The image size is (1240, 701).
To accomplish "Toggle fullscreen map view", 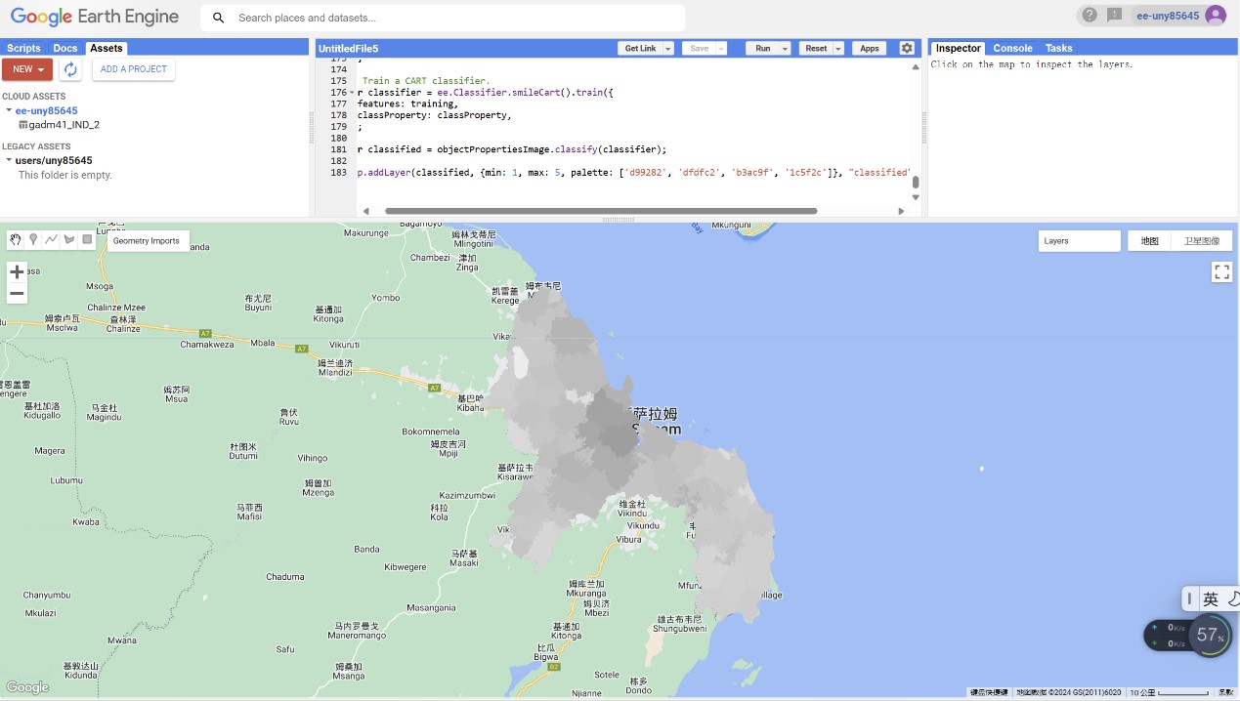I will (1221, 272).
